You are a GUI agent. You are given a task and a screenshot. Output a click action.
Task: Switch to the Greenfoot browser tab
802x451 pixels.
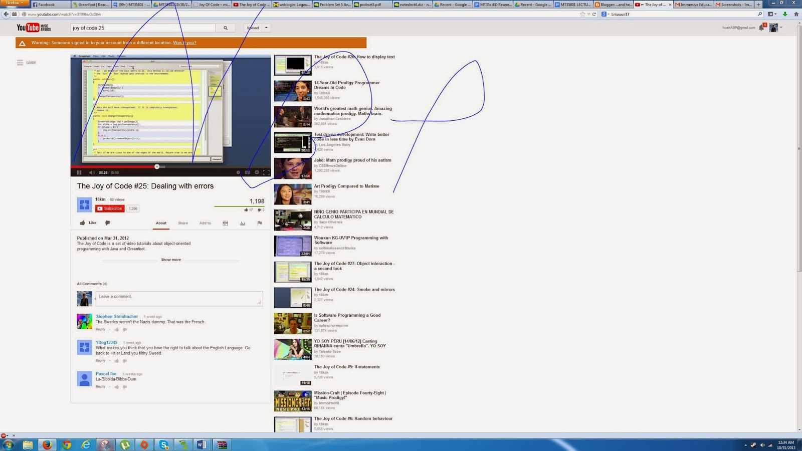(90, 5)
